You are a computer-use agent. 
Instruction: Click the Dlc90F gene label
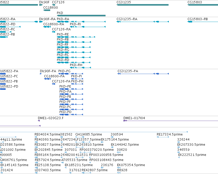click(44, 2)
